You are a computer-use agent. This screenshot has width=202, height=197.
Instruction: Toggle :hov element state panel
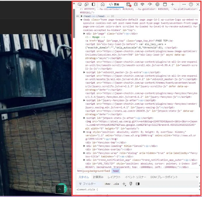[107, 184]
